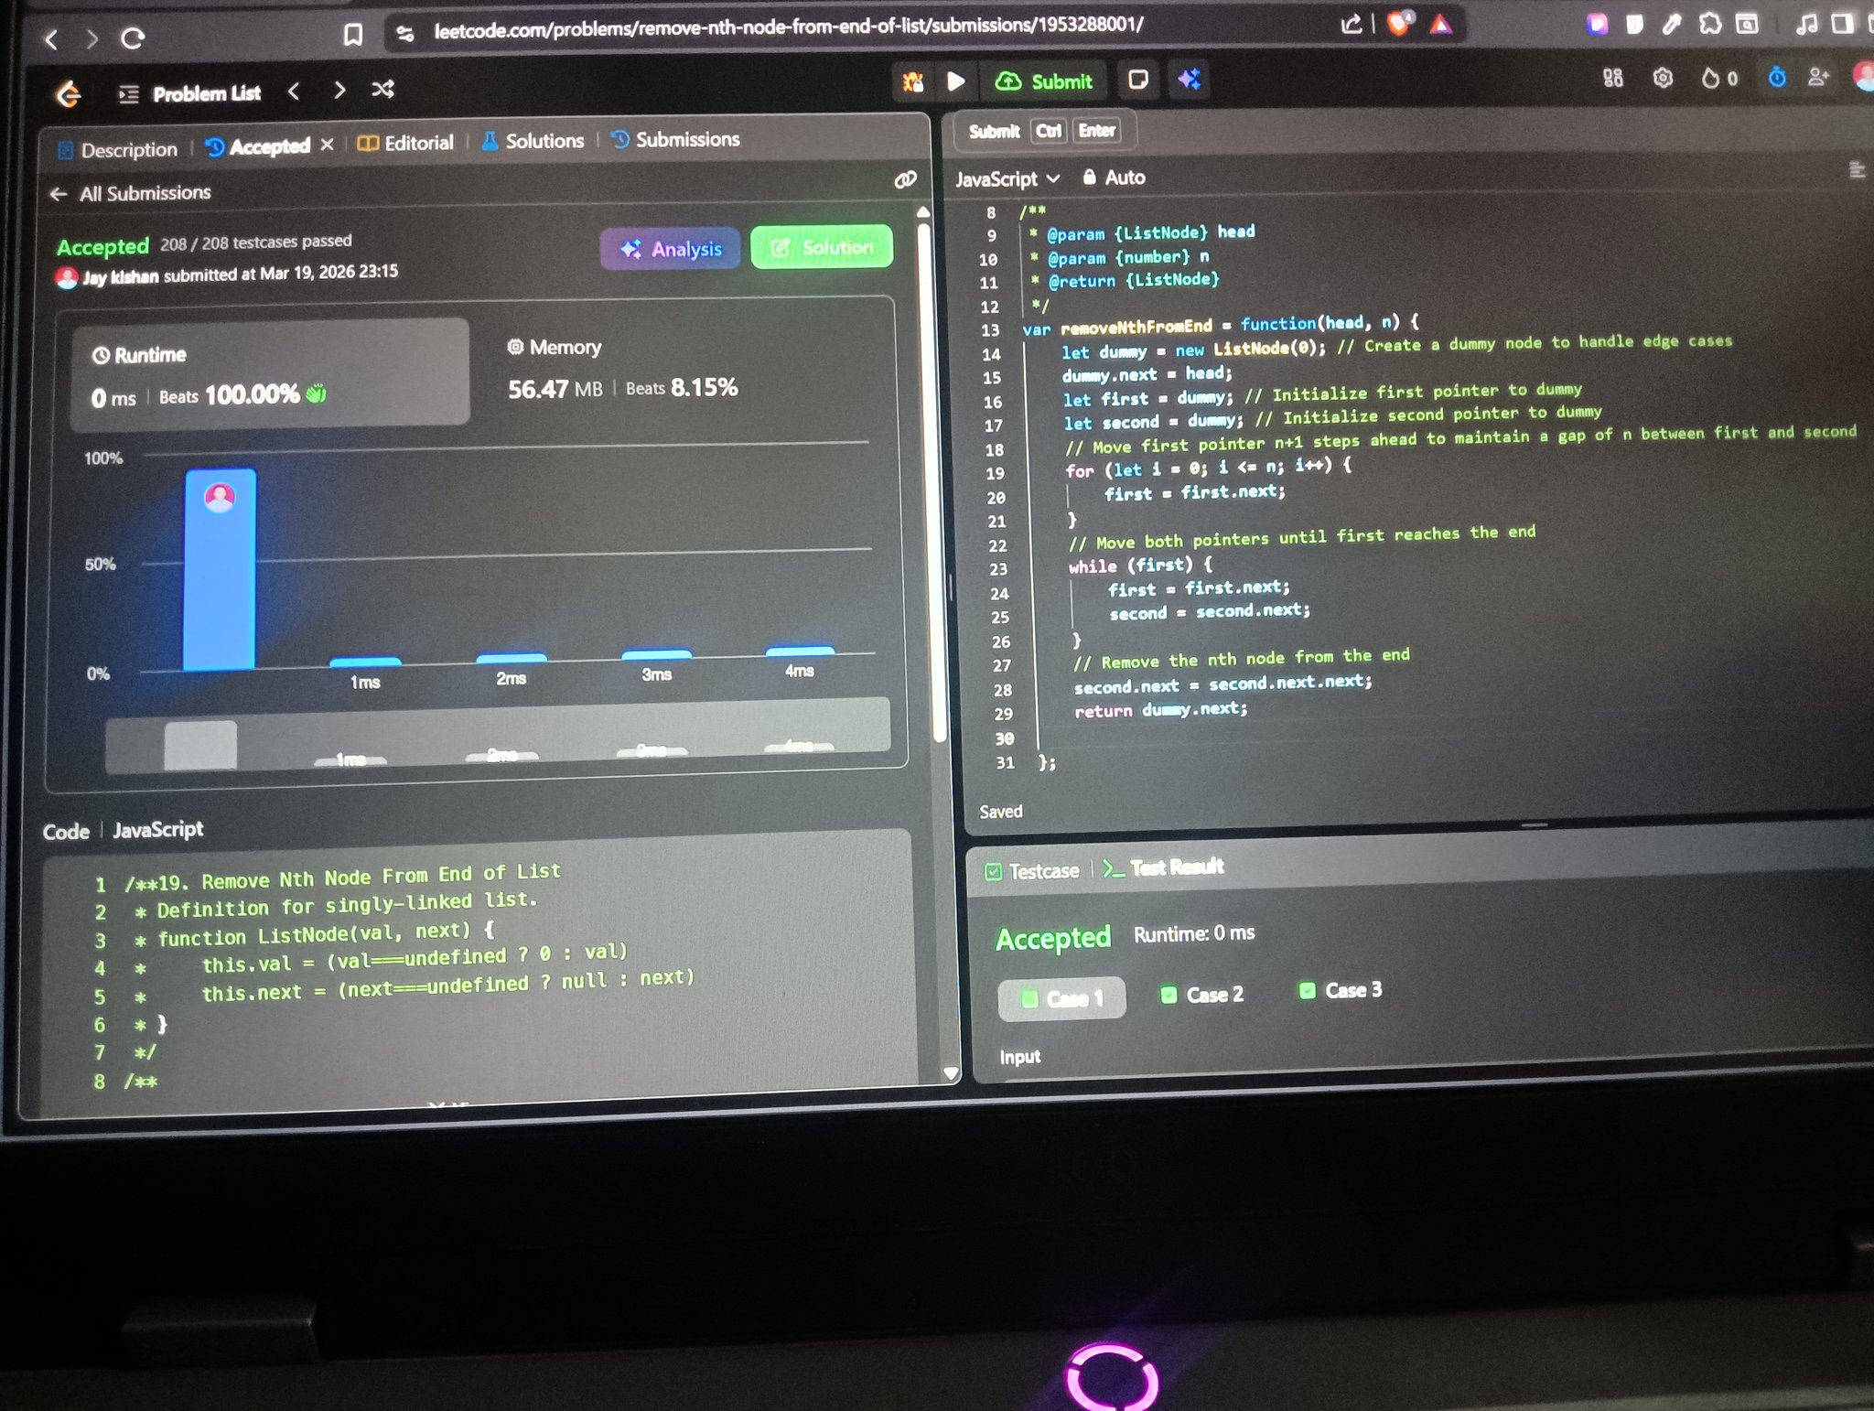The image size is (1874, 1411).
Task: Click the AI sparkle assistant icon
Action: 1189,81
